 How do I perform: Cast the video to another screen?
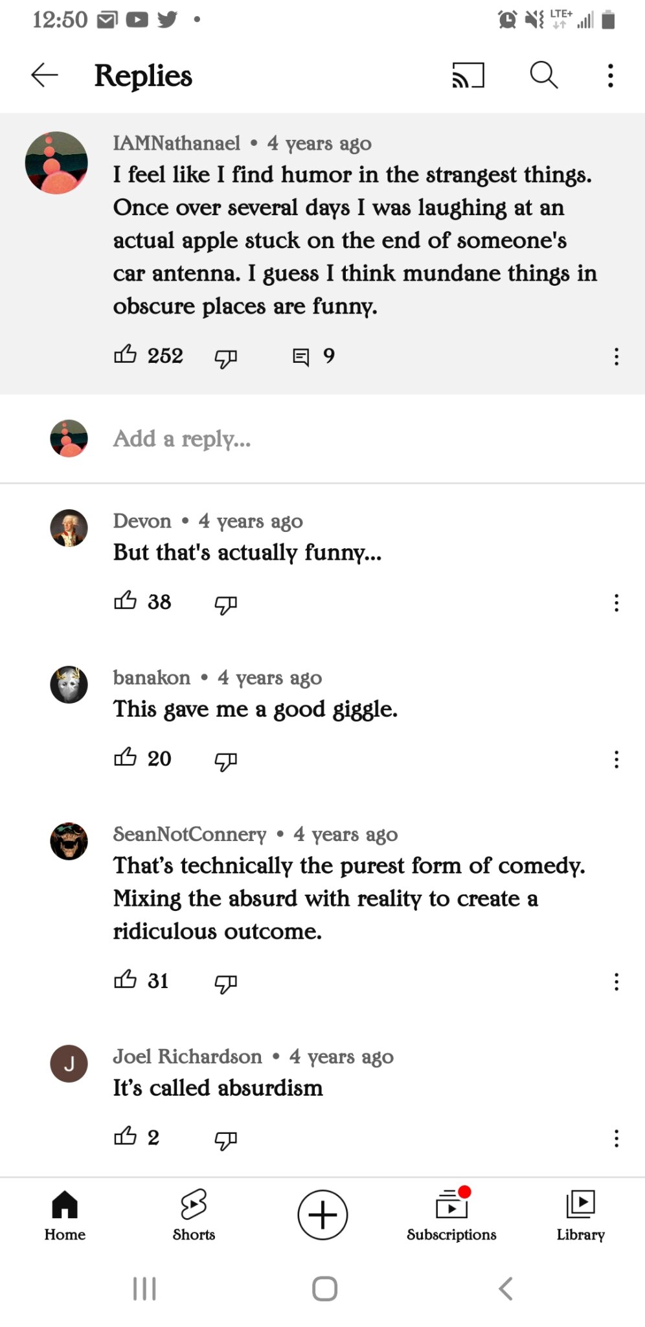[x=468, y=75]
